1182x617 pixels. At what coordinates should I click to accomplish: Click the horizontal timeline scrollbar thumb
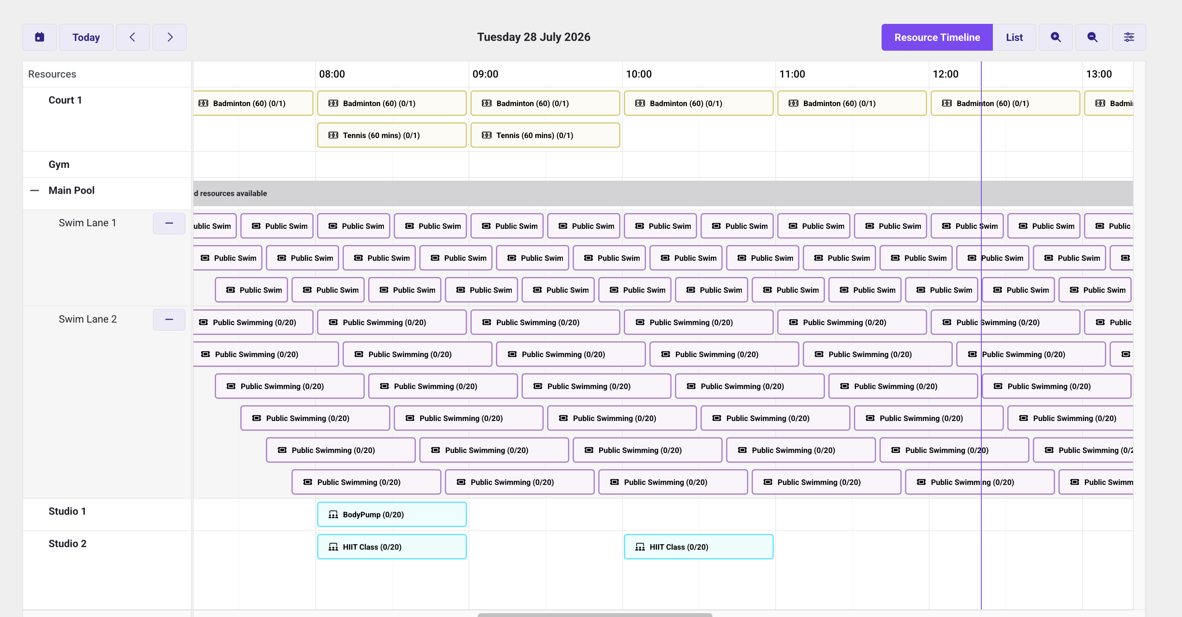click(x=595, y=615)
